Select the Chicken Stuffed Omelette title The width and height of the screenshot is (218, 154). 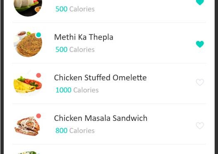pos(101,78)
